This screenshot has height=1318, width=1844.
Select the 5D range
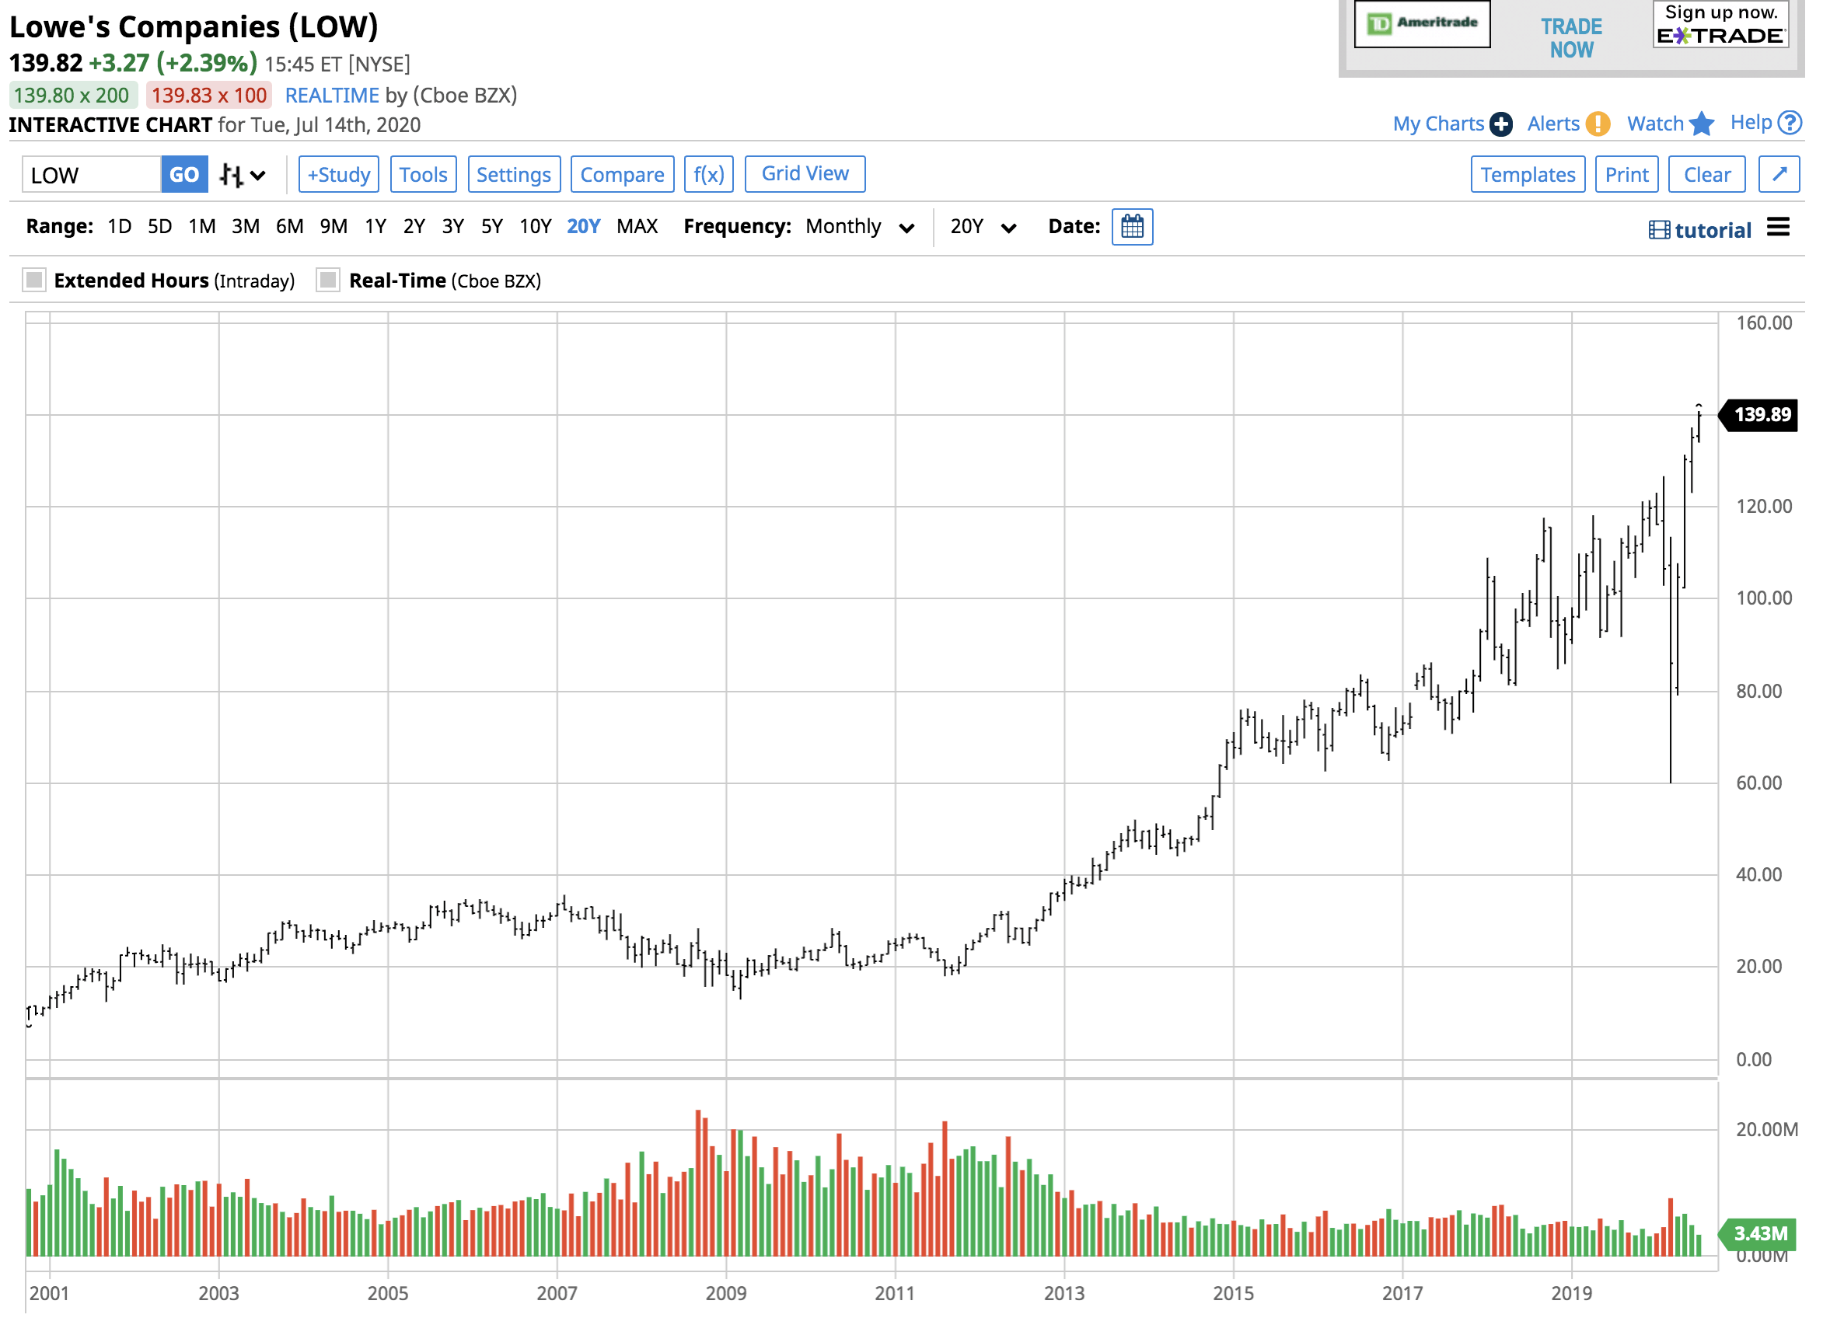point(160,226)
